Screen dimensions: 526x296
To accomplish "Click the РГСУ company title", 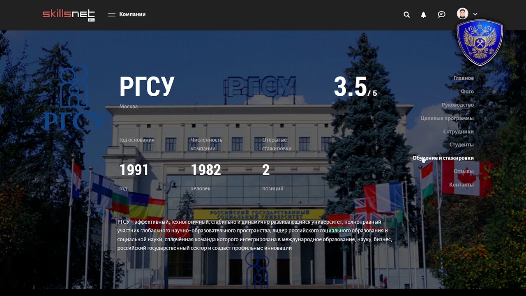I will pyautogui.click(x=147, y=86).
